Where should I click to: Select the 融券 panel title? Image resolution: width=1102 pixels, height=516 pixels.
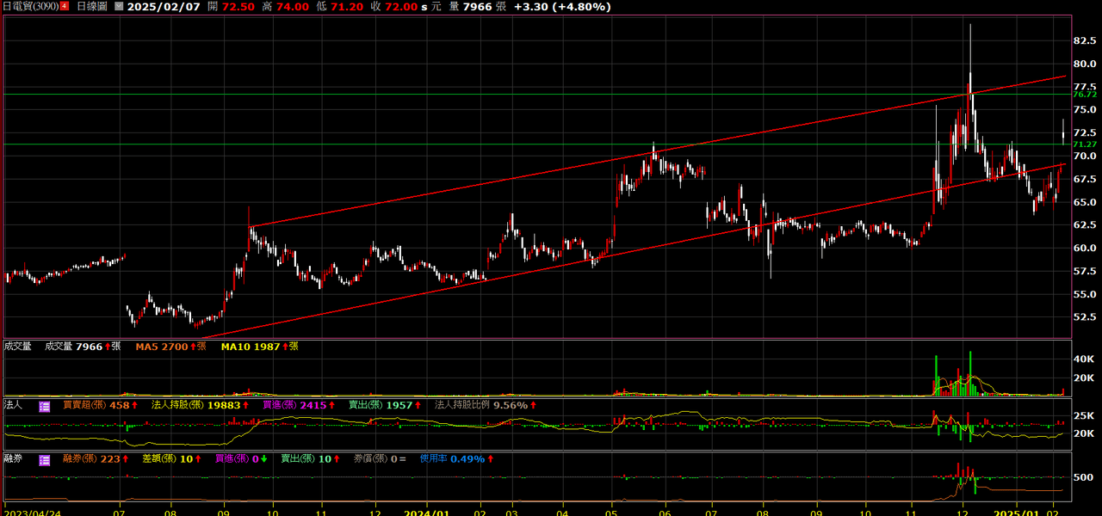(x=13, y=459)
